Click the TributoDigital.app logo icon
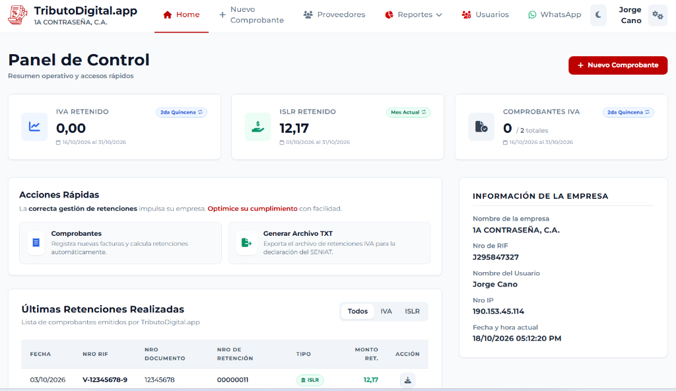Image resolution: width=676 pixels, height=391 pixels. [17, 15]
